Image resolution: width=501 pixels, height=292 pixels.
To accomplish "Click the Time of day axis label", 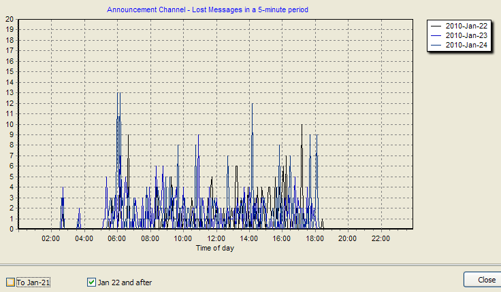I will (215, 248).
